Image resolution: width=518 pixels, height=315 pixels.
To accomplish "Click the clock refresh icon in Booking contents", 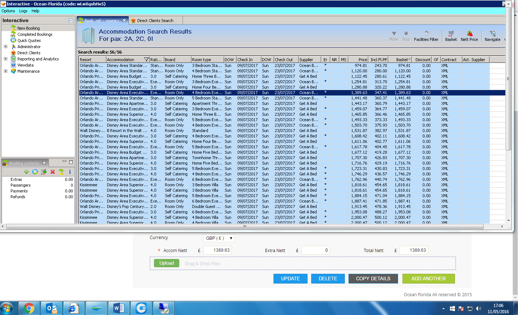I will [x=35, y=172].
